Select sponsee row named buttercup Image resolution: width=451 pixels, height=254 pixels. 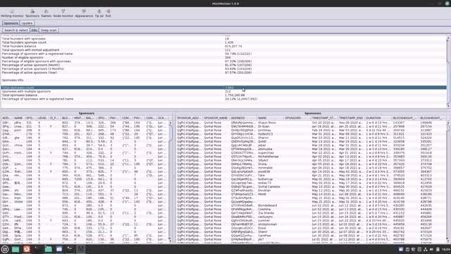click(311, 179)
